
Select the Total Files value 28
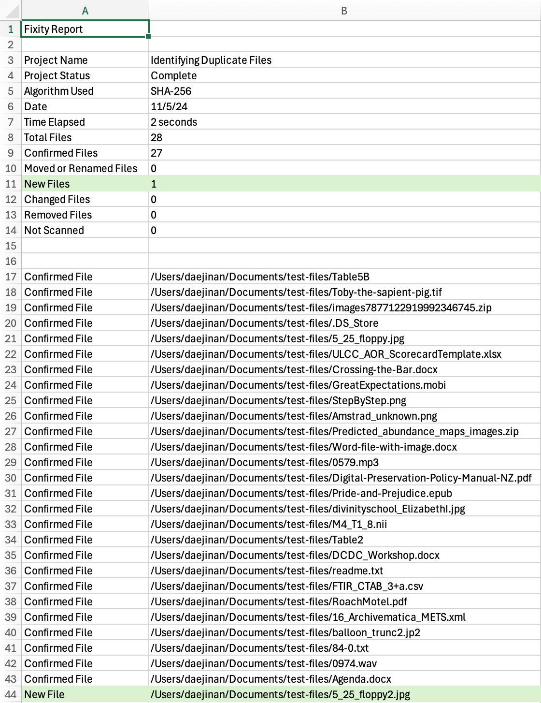[344, 137]
